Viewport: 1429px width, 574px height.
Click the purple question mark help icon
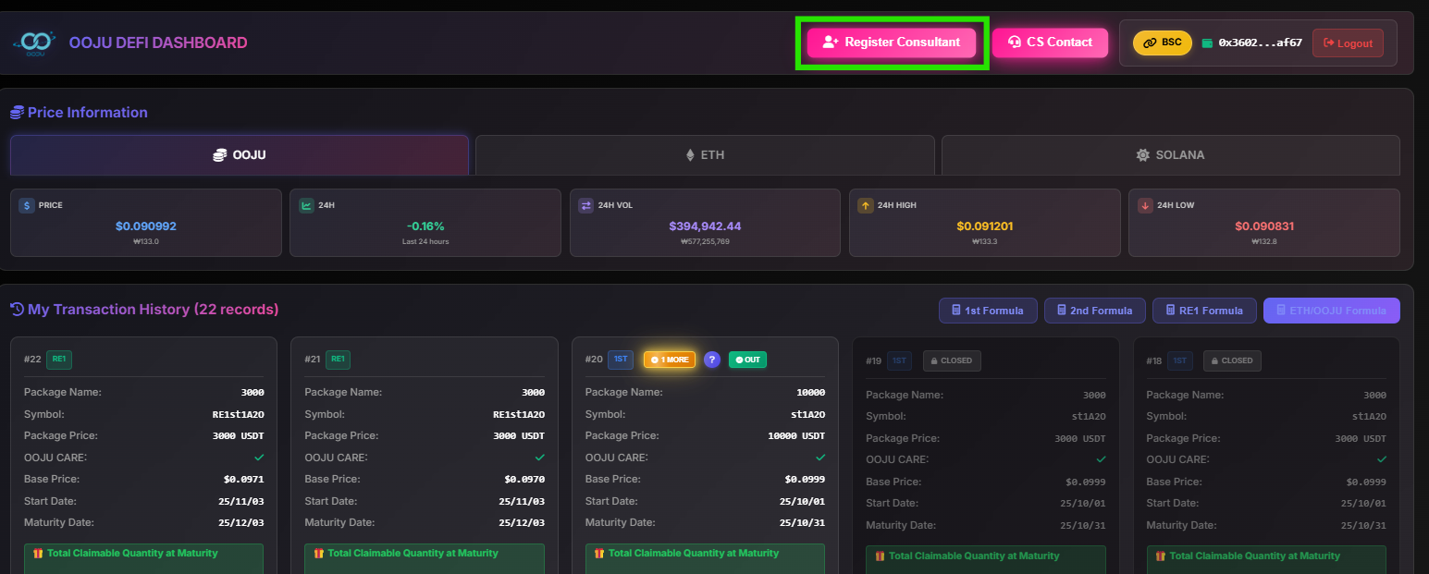click(711, 360)
